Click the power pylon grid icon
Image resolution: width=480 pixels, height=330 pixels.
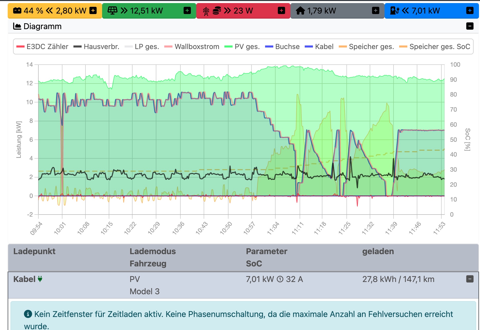click(206, 11)
